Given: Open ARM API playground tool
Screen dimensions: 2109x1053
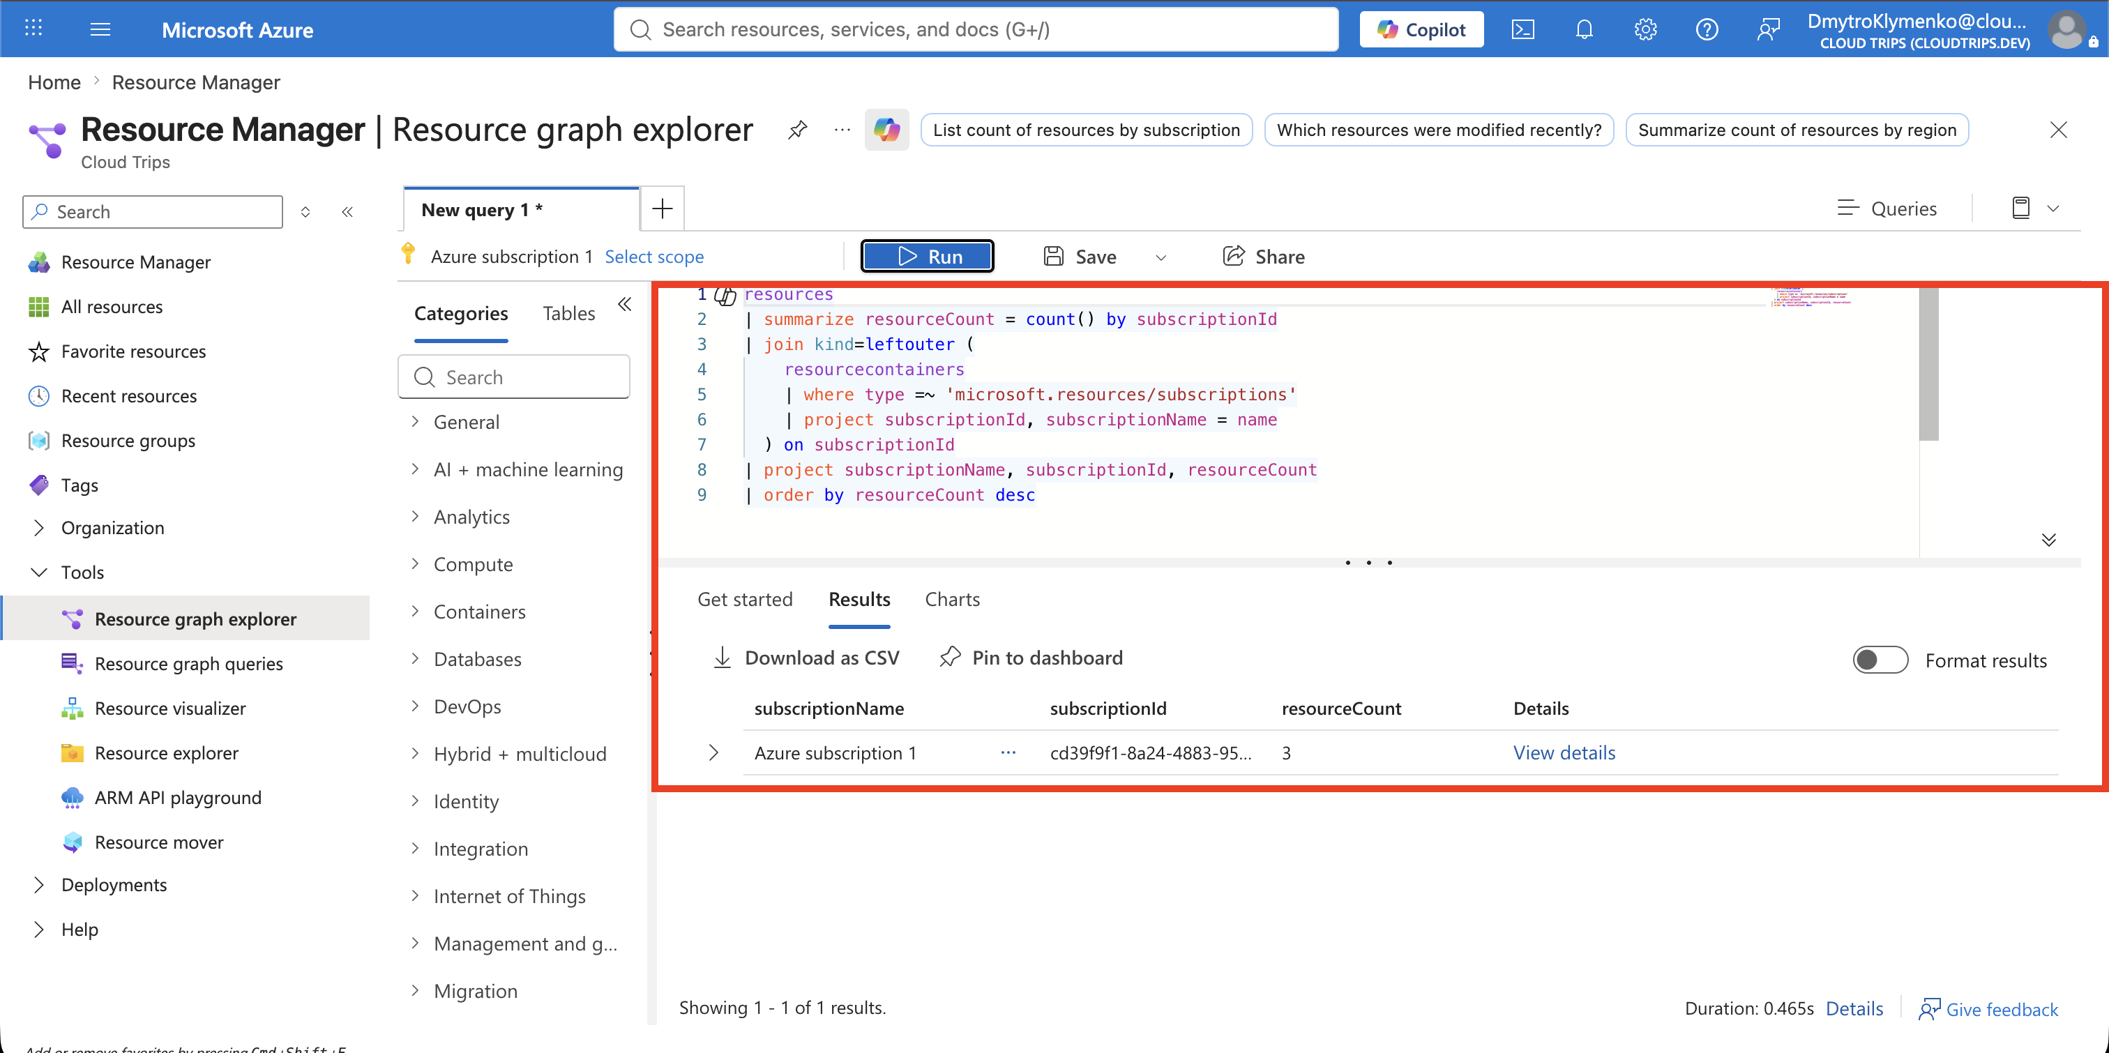Looking at the screenshot, I should pyautogui.click(x=178, y=796).
